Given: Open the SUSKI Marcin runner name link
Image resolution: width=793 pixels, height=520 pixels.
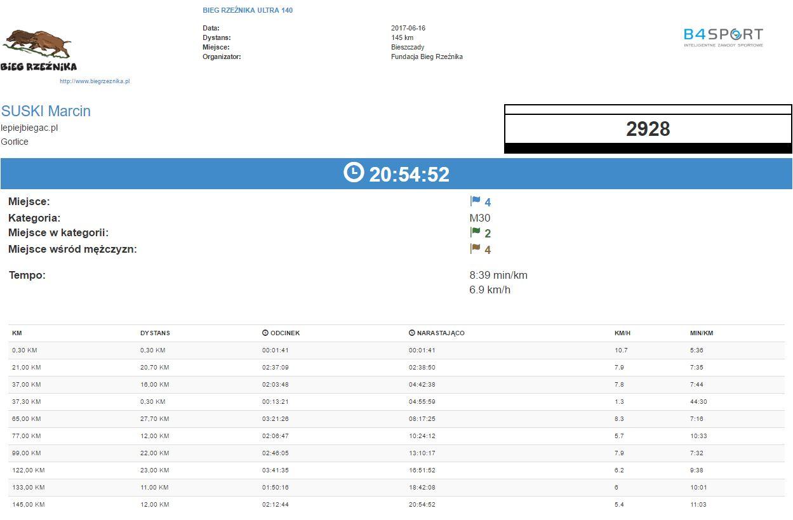Looking at the screenshot, I should (x=46, y=111).
